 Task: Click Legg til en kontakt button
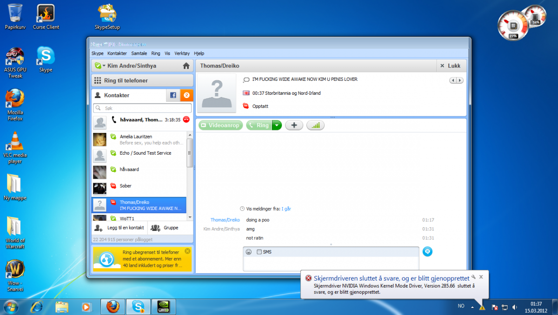pos(120,228)
